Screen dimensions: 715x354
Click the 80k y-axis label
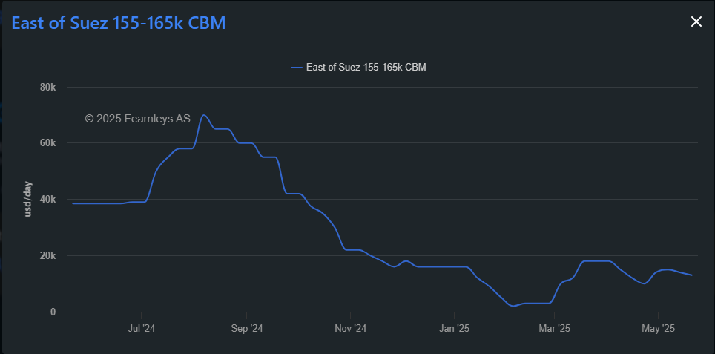click(x=47, y=87)
